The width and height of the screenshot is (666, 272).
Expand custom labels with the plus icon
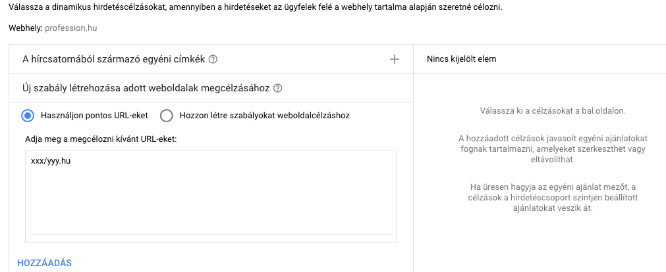(395, 59)
